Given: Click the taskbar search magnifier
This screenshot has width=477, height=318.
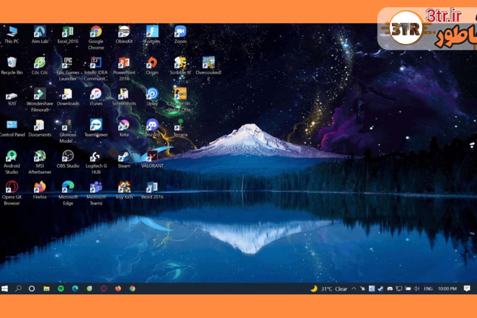Looking at the screenshot, I should click(x=18, y=289).
